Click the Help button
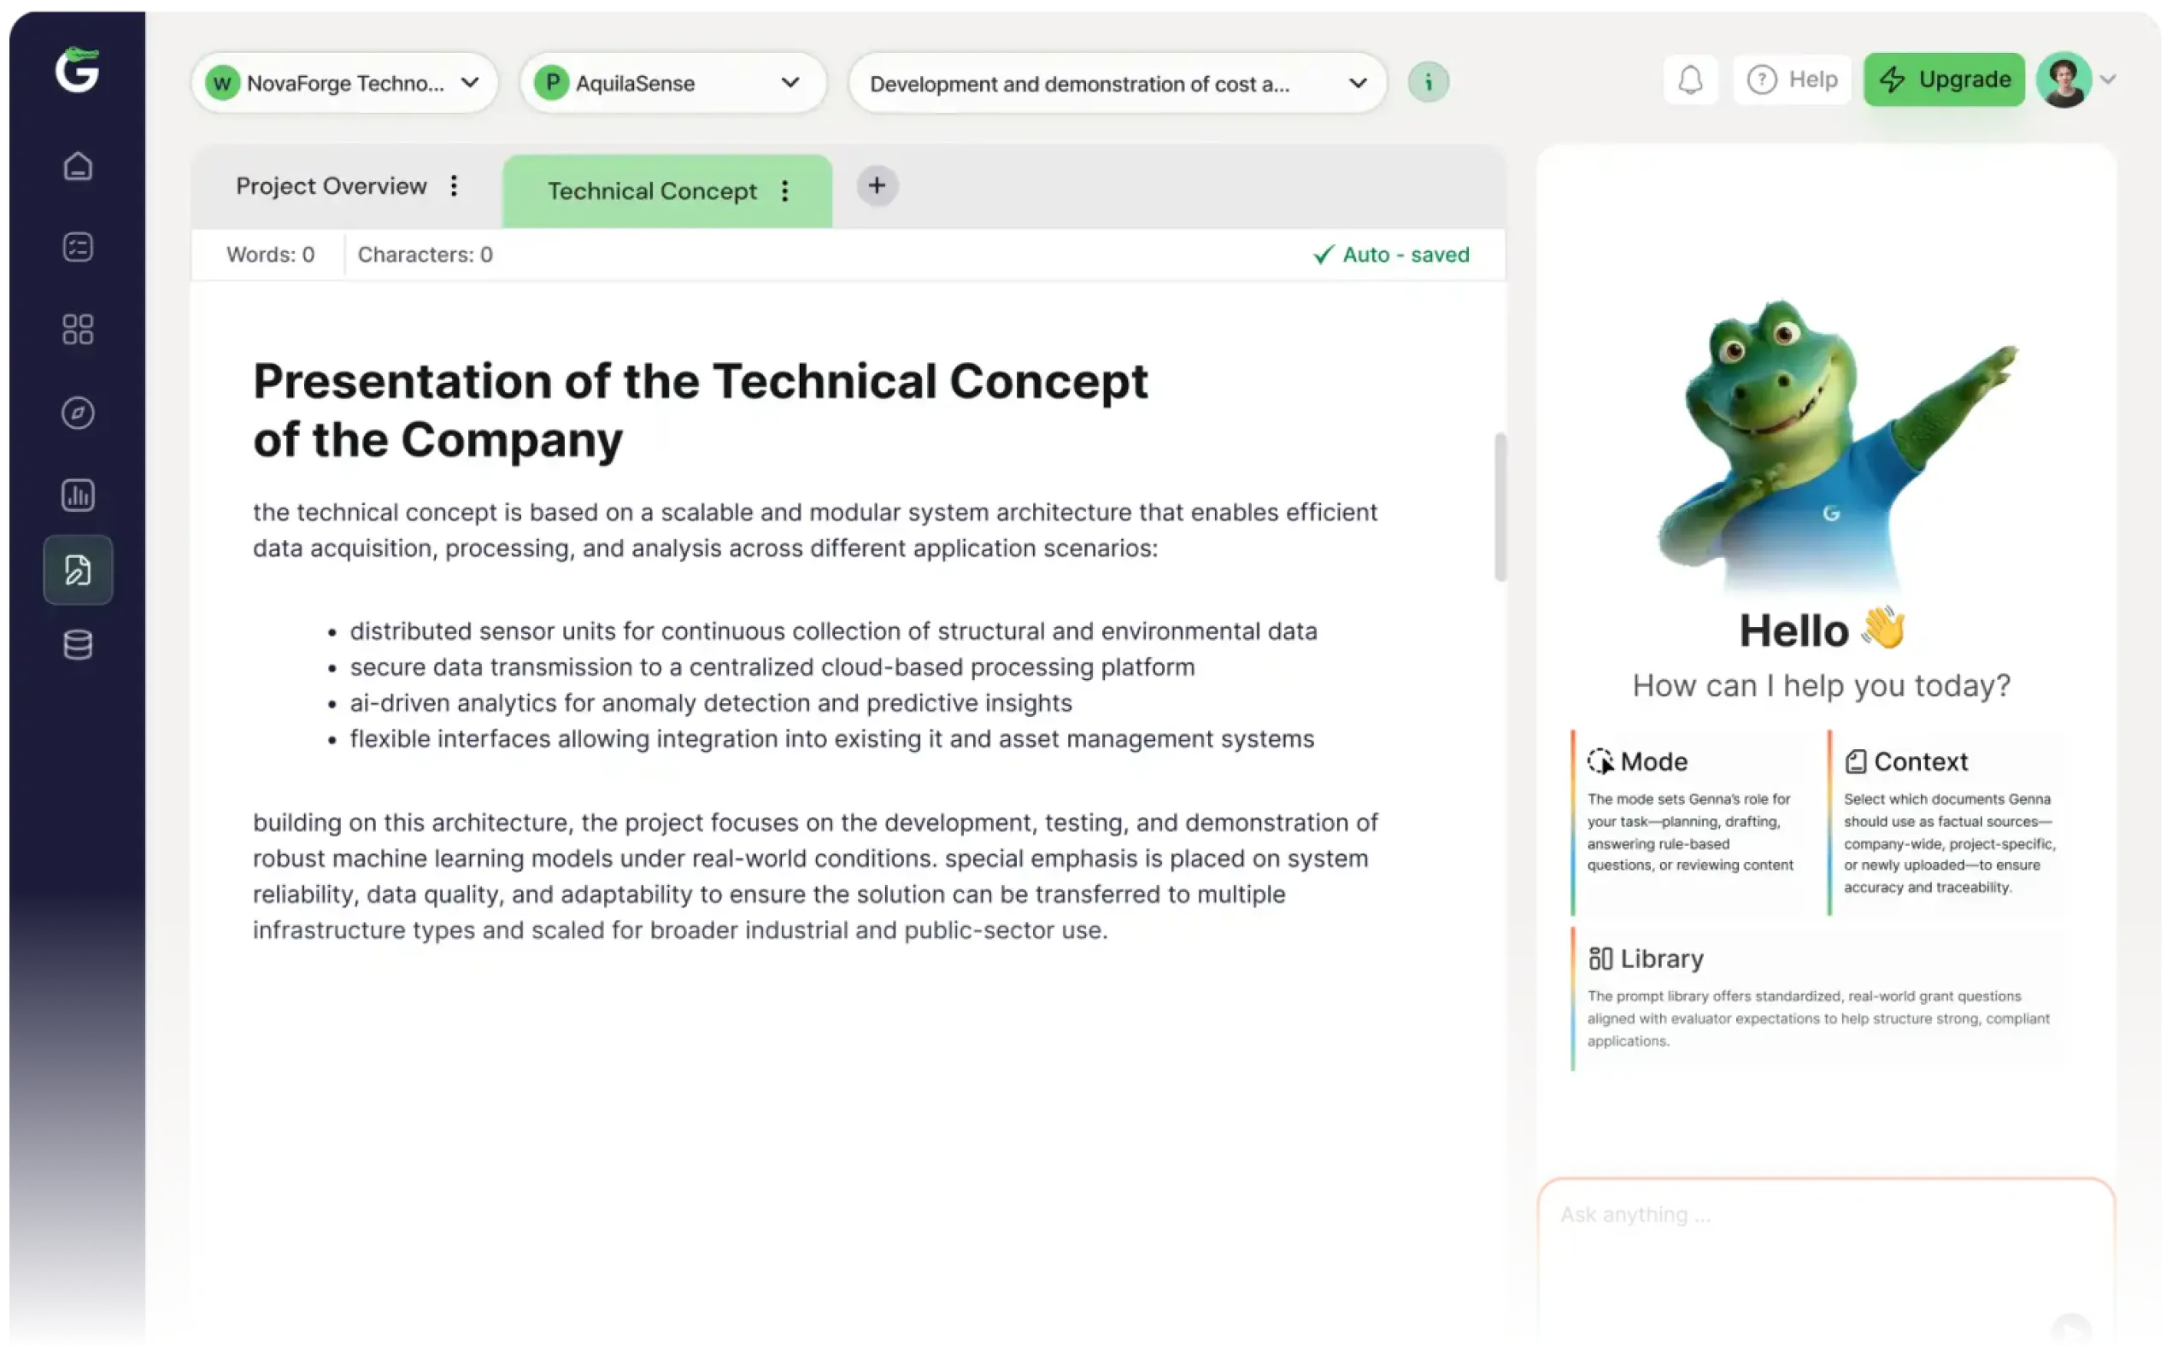The height and width of the screenshot is (1367, 2172). [1792, 80]
